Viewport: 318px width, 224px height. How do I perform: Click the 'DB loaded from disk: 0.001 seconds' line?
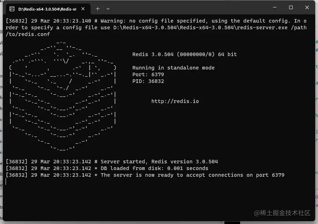point(107,168)
